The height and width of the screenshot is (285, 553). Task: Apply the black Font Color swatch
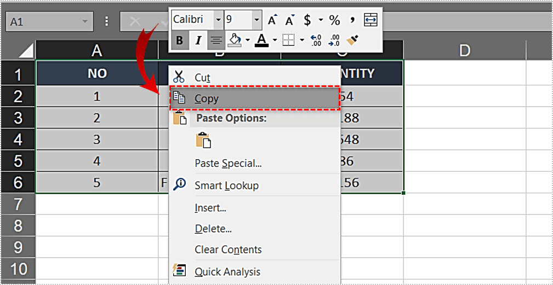tap(261, 40)
